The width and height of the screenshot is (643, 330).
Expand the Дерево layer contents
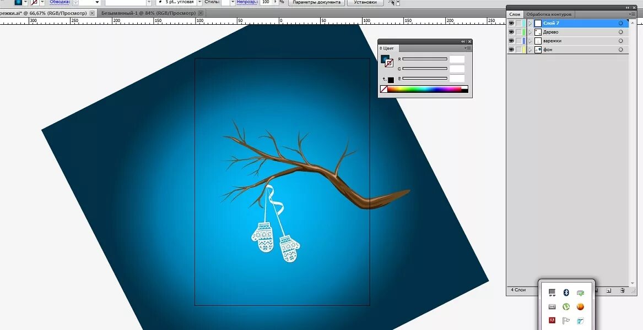point(530,32)
